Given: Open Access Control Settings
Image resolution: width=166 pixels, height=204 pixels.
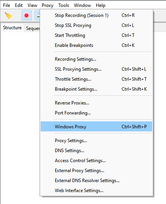Looking at the screenshot, I should coord(96,161).
